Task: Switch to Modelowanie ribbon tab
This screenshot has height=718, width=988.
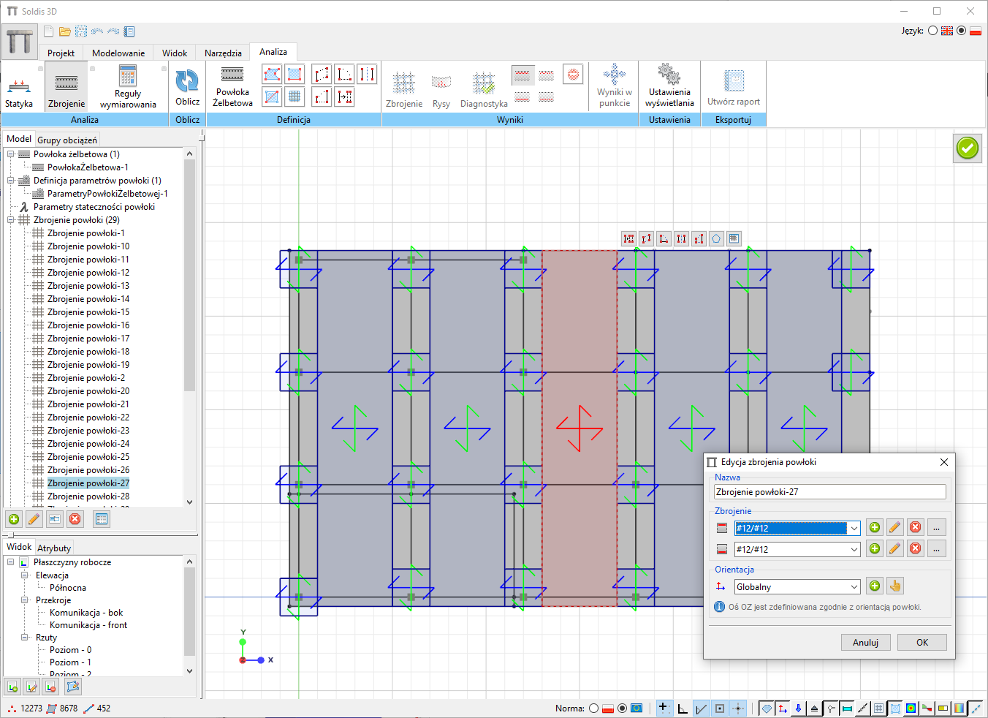Action: click(x=118, y=53)
